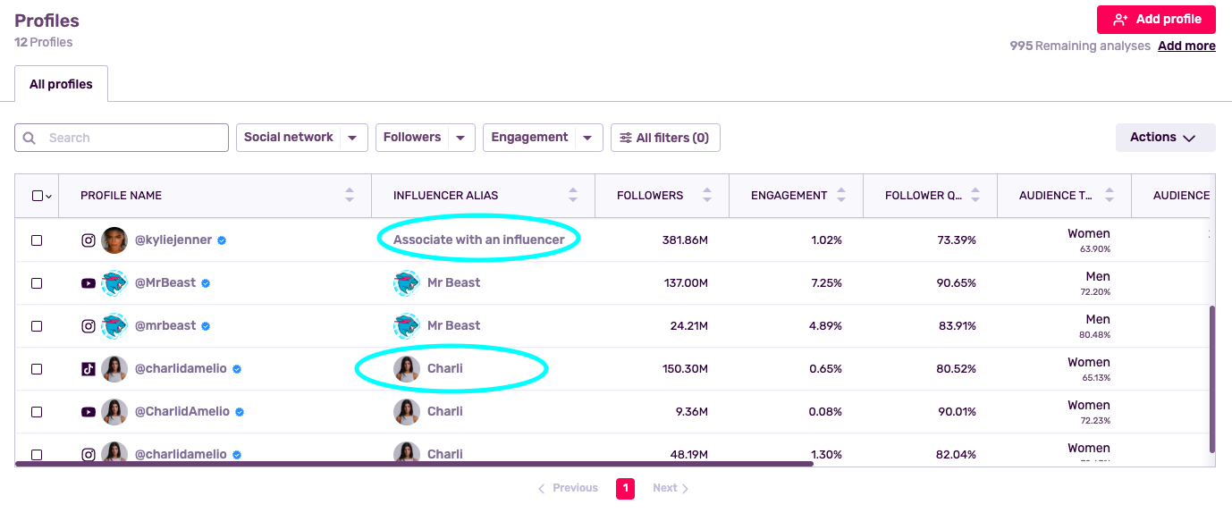Check the @kyliejenner row checkbox
Screen dimensions: 1232x513
(x=37, y=240)
